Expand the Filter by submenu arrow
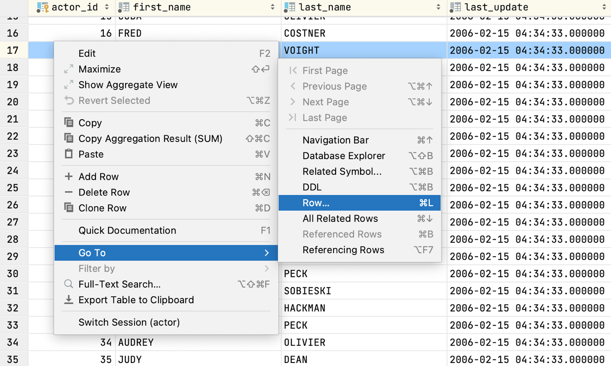Viewport: 611px width, 366px height. pyautogui.click(x=267, y=269)
